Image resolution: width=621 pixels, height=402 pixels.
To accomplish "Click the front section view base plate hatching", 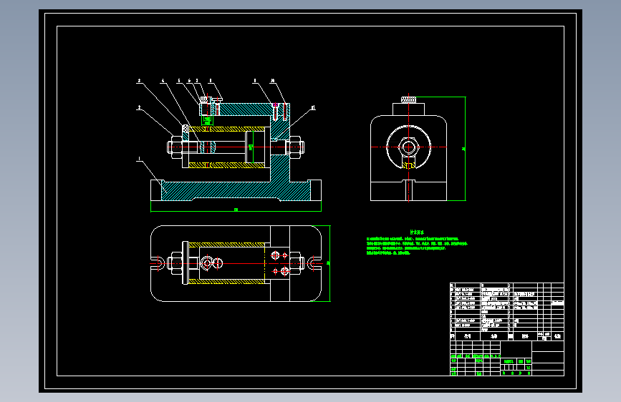I will click(236, 191).
